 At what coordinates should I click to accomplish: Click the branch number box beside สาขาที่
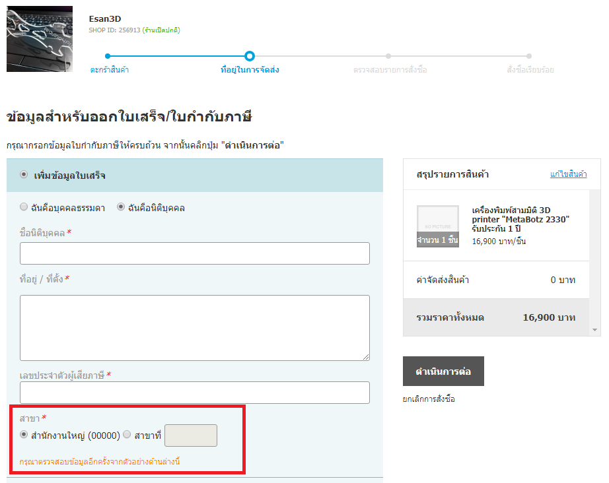click(190, 435)
